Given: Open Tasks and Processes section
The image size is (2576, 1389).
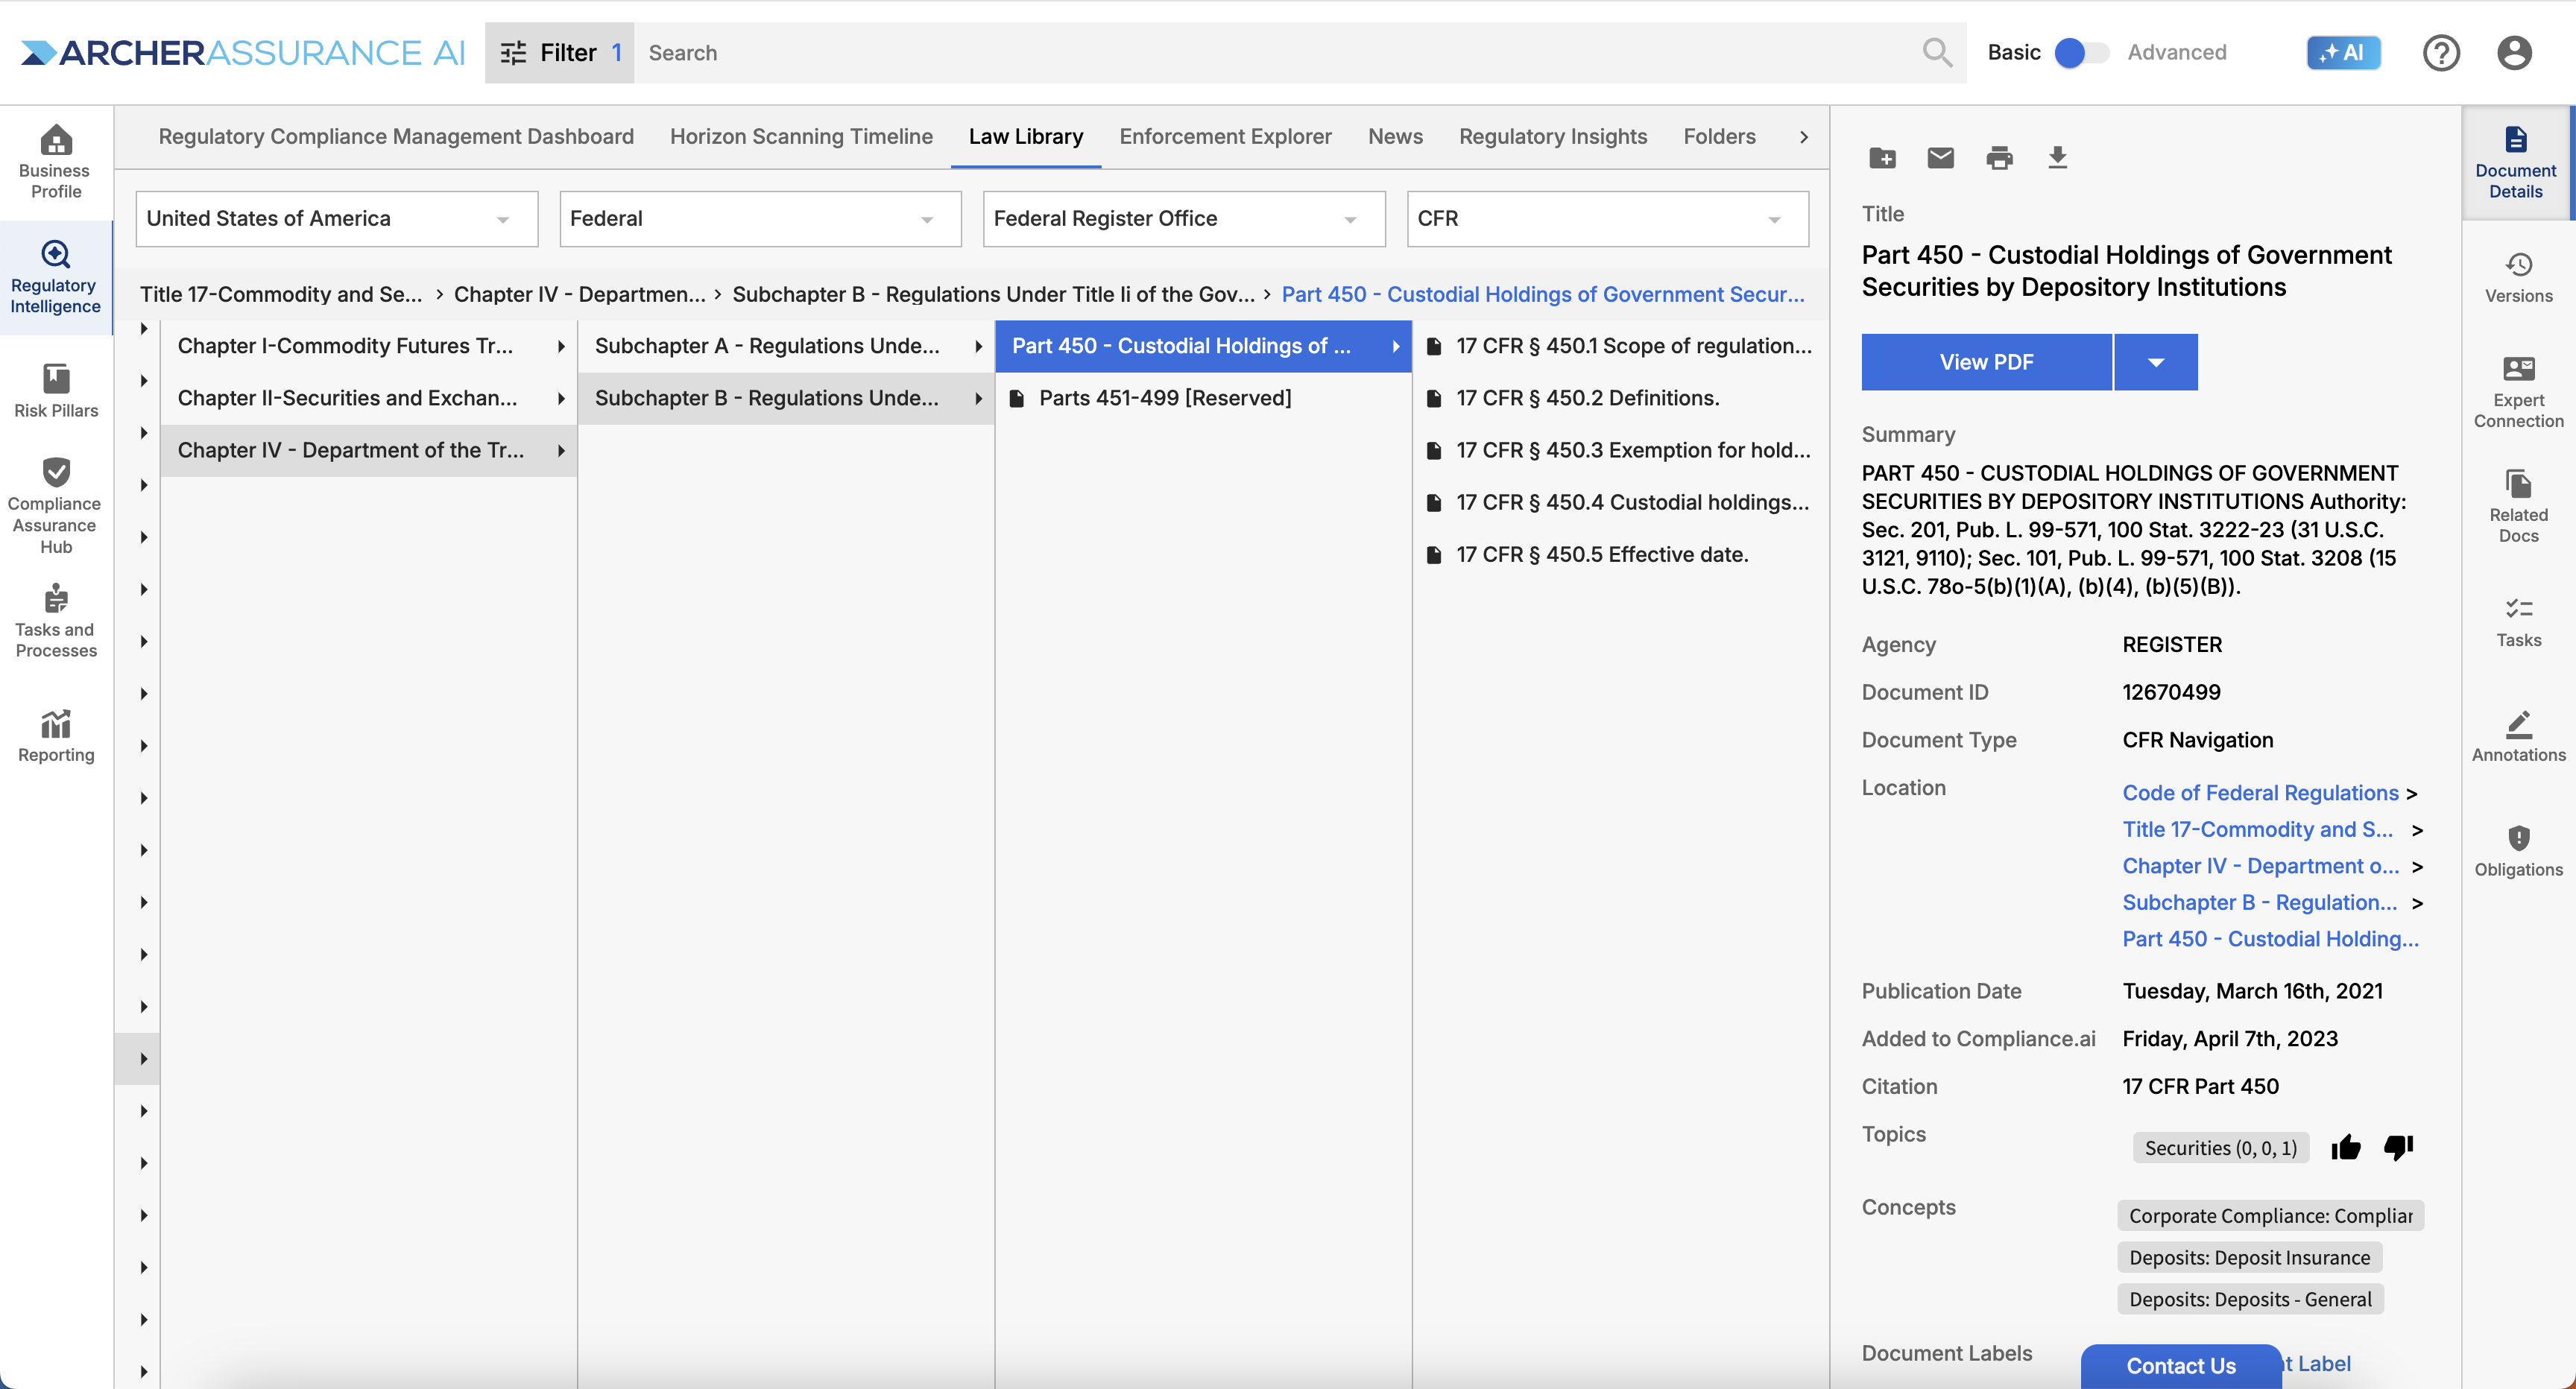Looking at the screenshot, I should [x=56, y=621].
